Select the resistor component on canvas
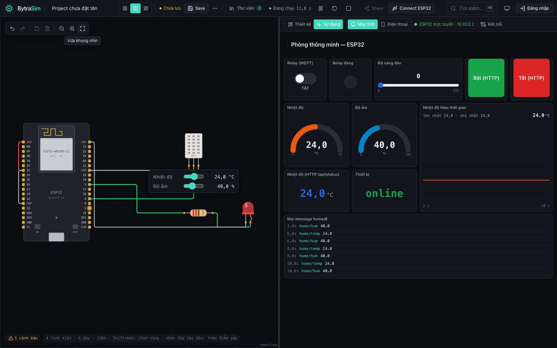Viewport: 557px width, 348px height. (x=198, y=213)
